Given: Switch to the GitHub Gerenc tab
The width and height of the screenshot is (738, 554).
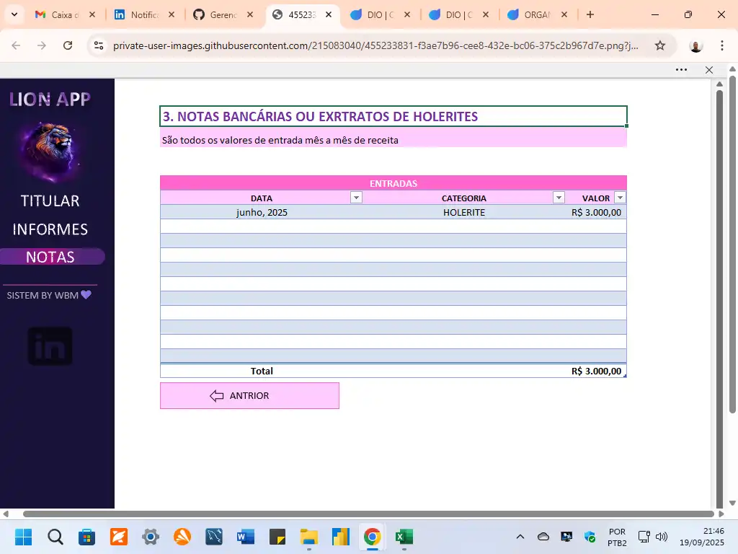Looking at the screenshot, I should pyautogui.click(x=222, y=14).
